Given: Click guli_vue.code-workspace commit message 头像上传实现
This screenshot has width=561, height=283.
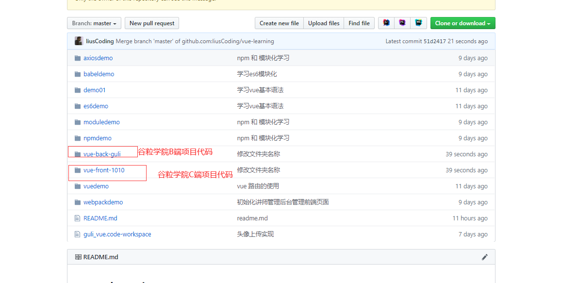Looking at the screenshot, I should click(x=255, y=234).
